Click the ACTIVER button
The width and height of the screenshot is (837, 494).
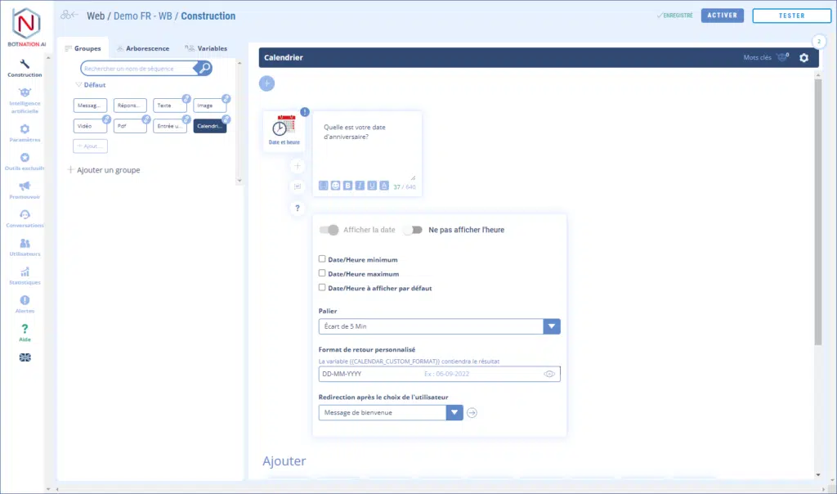(722, 16)
